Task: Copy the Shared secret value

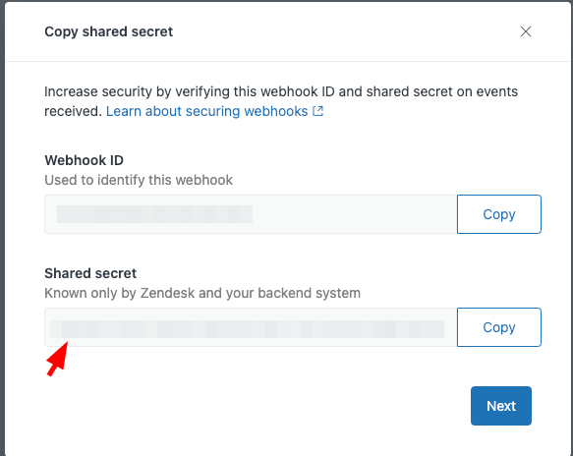Action: click(x=499, y=327)
